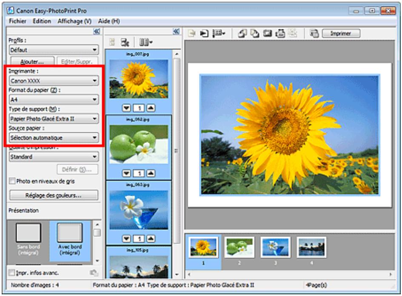Click the layout list scroll up arrow
The height and width of the screenshot is (296, 402).
pyautogui.click(x=97, y=225)
